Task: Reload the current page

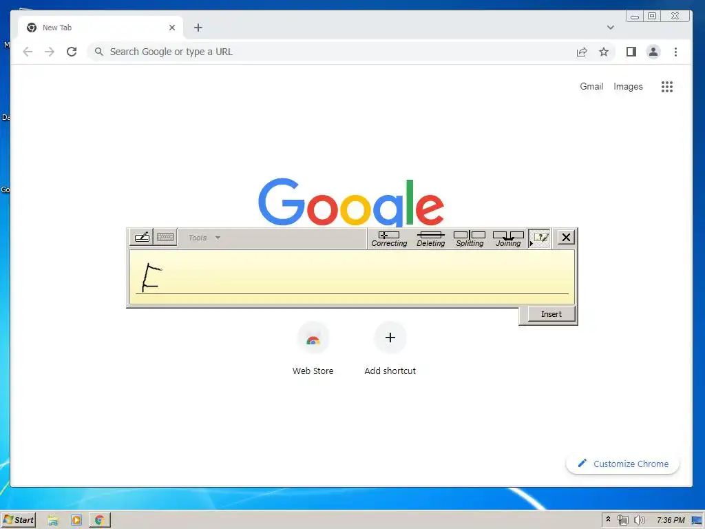Action: (72, 52)
